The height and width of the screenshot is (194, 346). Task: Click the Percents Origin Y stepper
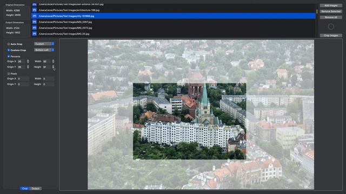tap(28, 67)
